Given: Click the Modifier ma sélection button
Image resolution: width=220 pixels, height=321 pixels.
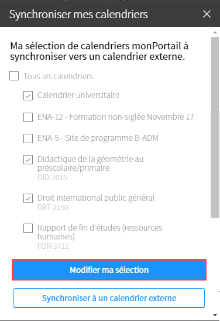Looking at the screenshot, I should pyautogui.click(x=109, y=270).
